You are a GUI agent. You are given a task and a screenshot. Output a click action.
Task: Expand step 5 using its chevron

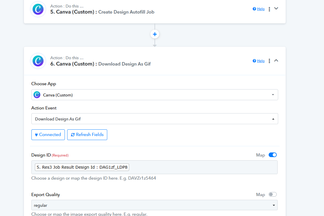(276, 9)
